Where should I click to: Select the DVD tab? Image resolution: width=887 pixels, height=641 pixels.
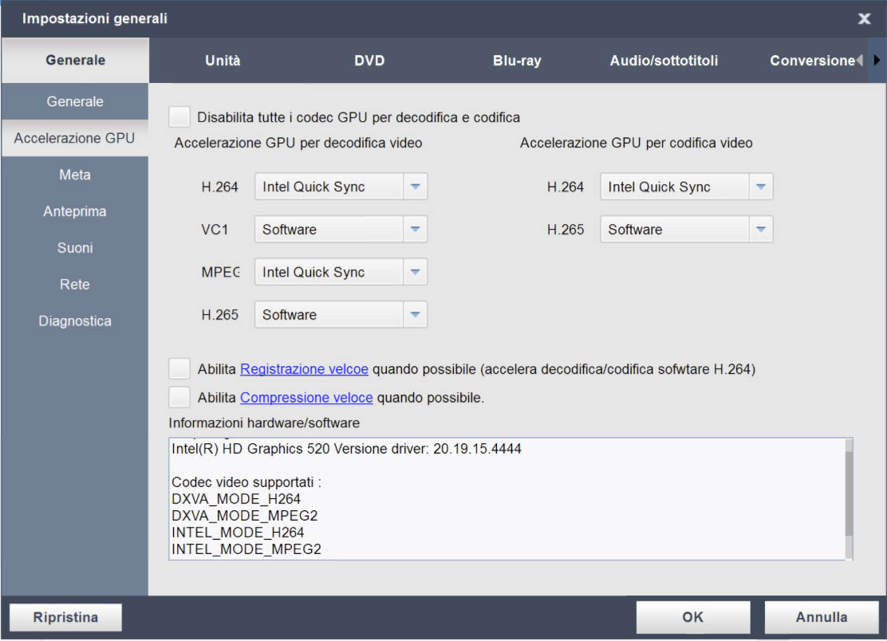tap(369, 61)
